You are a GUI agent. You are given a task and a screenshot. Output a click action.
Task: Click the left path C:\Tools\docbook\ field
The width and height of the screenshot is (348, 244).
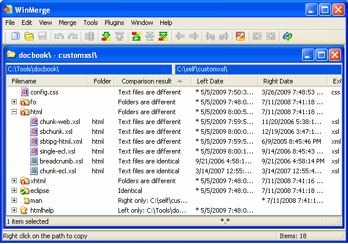tap(89, 69)
